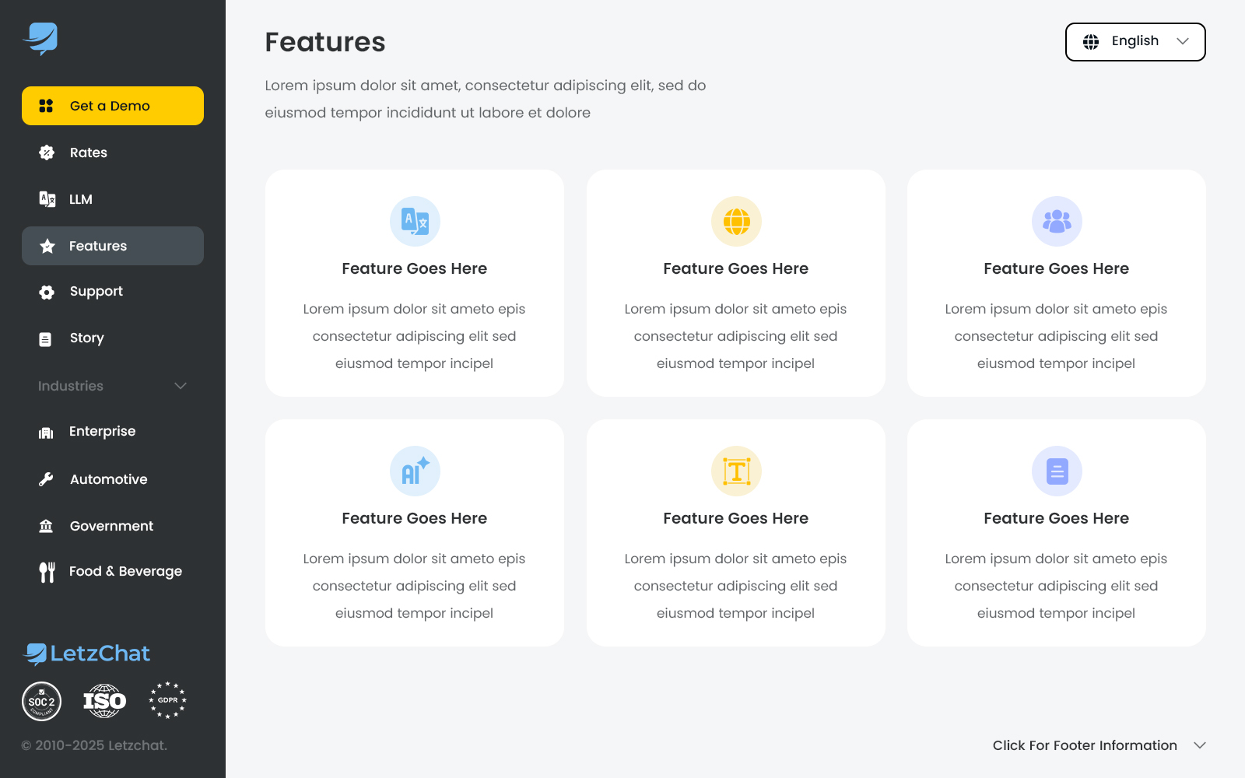The image size is (1245, 778).
Task: Click the yellow globe feature icon
Action: click(x=736, y=222)
